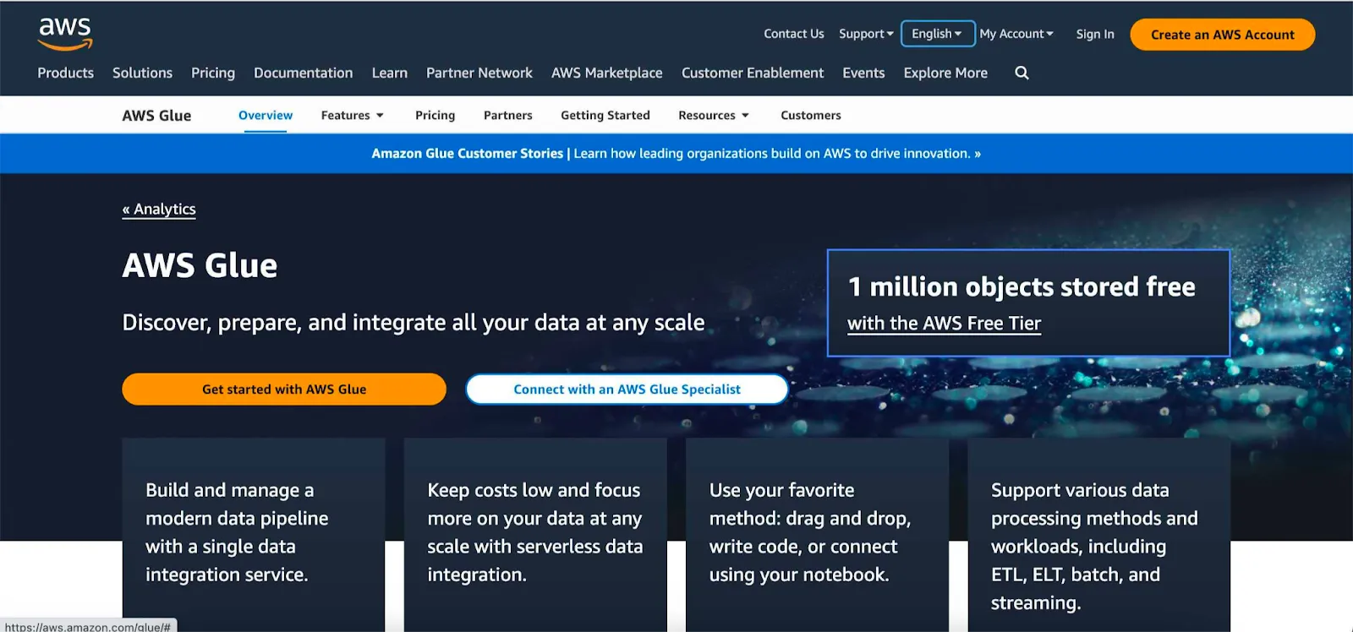This screenshot has height=632, width=1353.
Task: Click Create an AWS Account button
Action: pos(1222,35)
